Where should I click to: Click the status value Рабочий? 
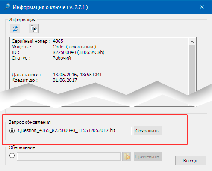[62, 58]
